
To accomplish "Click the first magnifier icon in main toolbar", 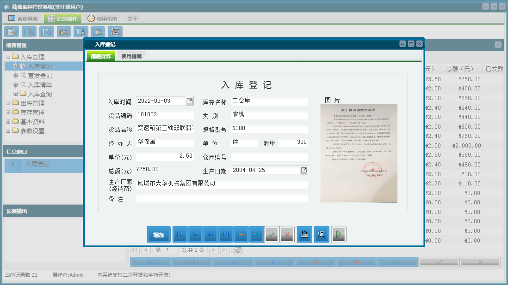I will point(12,32).
